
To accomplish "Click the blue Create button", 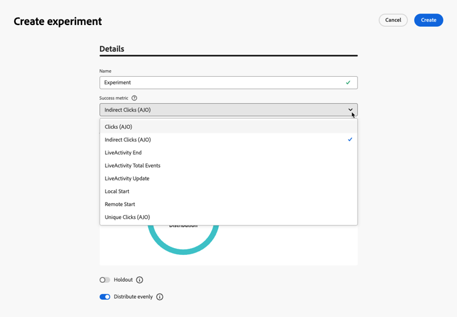I will pyautogui.click(x=428, y=20).
